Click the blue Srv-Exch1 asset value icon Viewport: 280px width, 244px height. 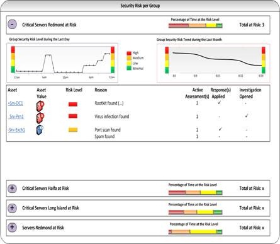pyautogui.click(x=40, y=130)
